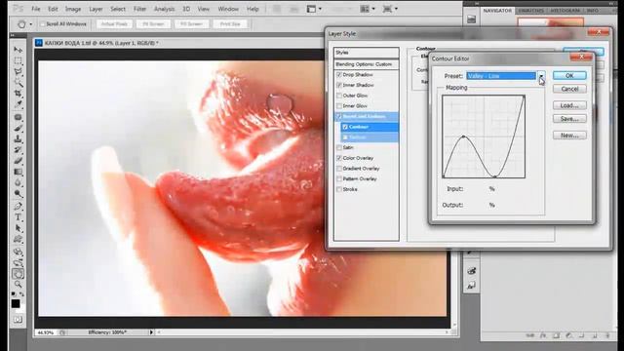624x351 pixels.
Task: Toggle the Contour sub-option checkbox
Action: click(x=345, y=127)
